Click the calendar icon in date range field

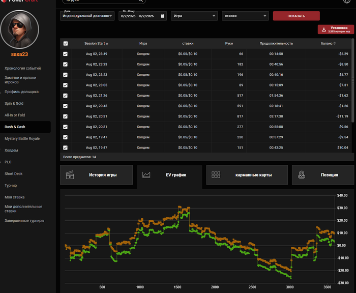point(162,16)
